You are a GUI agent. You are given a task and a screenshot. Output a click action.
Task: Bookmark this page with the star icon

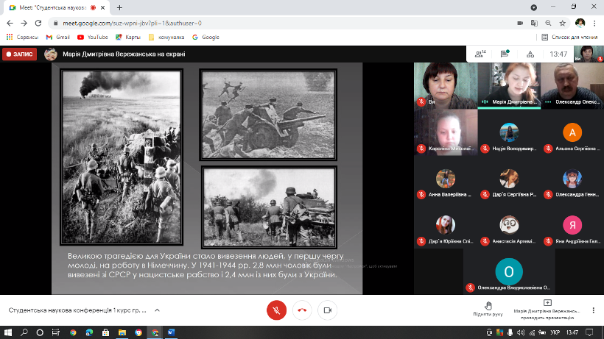coord(563,23)
